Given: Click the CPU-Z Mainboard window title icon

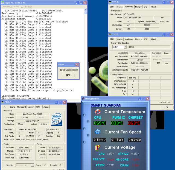Looking at the screenshot, I should click(x=110, y=2).
